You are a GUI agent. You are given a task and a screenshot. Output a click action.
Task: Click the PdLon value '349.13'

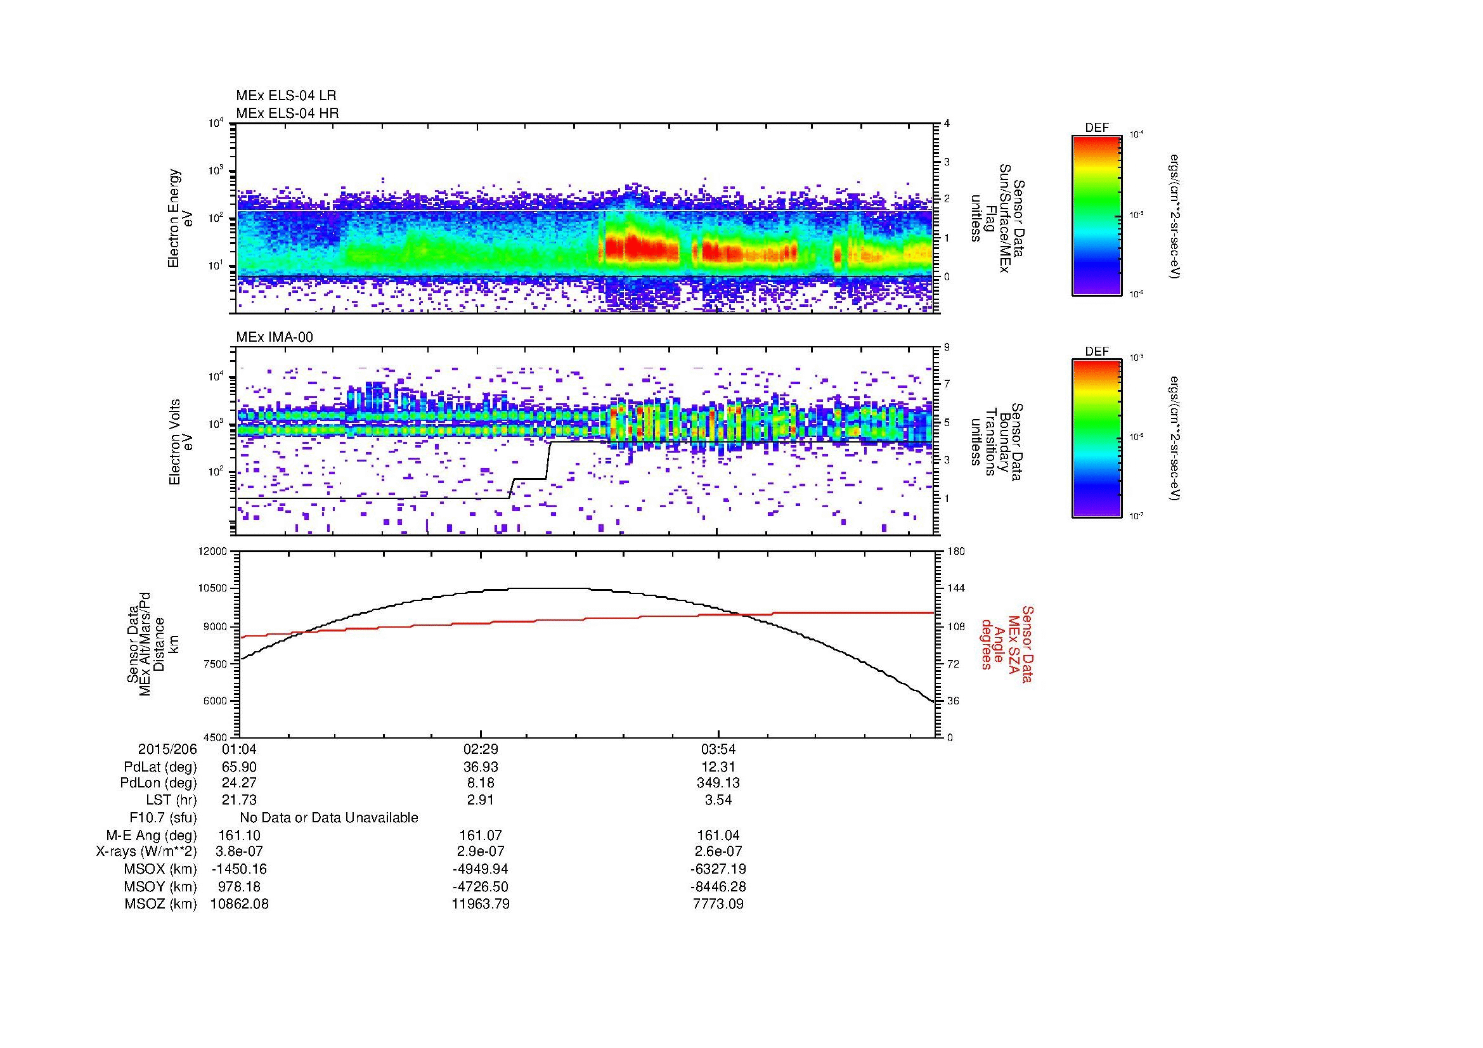click(718, 783)
